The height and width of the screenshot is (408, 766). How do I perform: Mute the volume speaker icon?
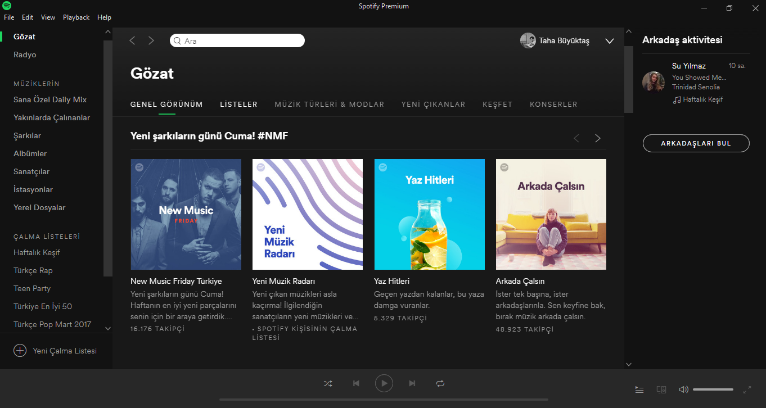click(x=683, y=389)
